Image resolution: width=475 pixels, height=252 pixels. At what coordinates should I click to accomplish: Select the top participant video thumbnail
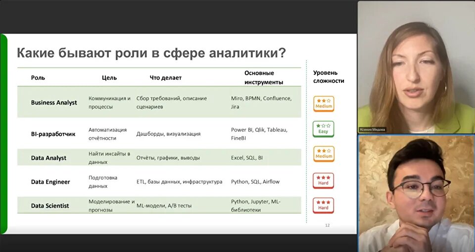pyautogui.click(x=416, y=67)
